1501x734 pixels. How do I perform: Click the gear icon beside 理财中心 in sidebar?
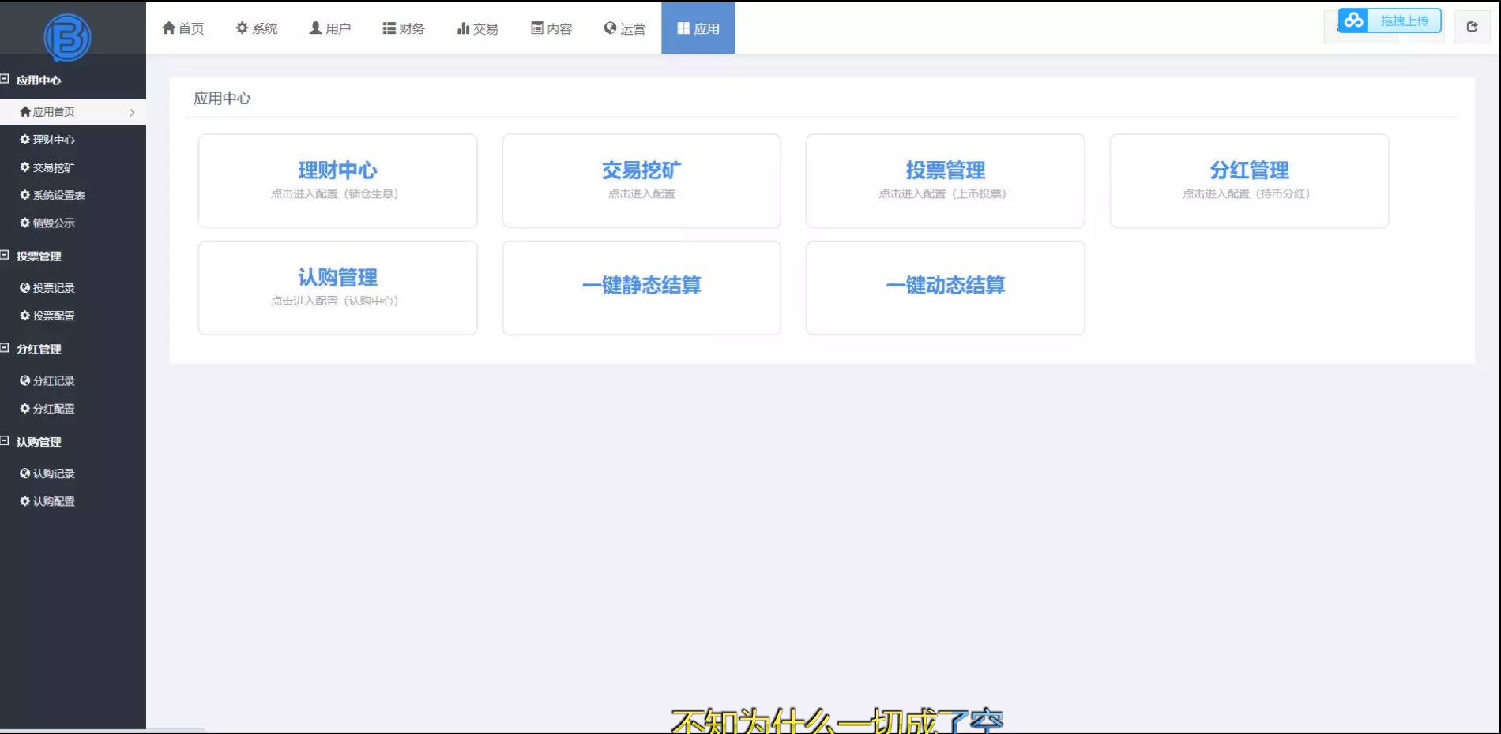click(25, 140)
